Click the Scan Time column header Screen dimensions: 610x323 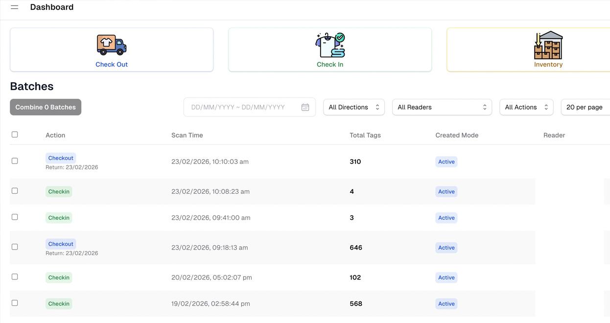click(x=187, y=135)
